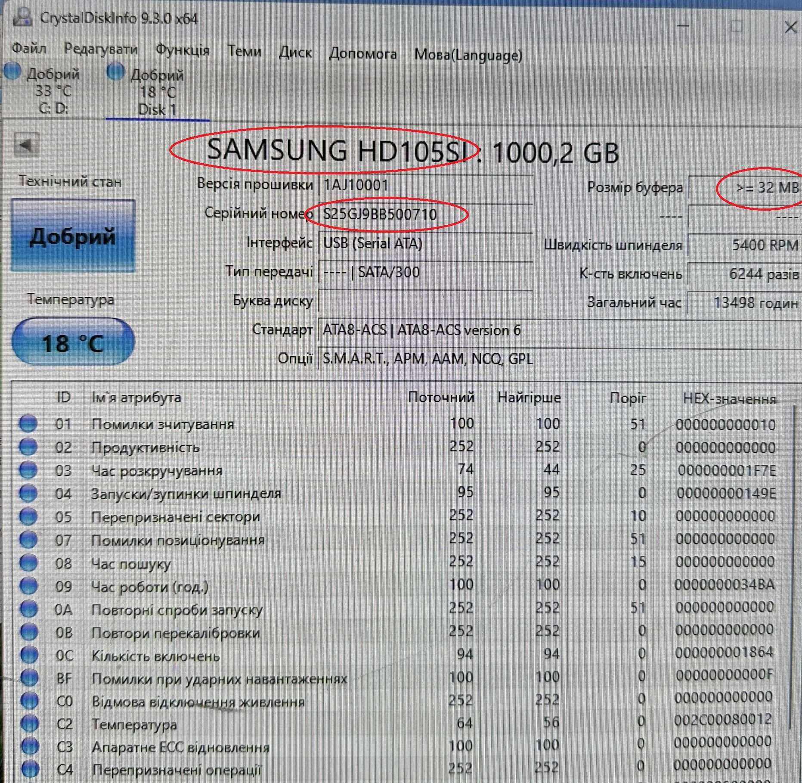Click the standard field ATA8-ACS
This screenshot has height=783, width=802.
pyautogui.click(x=560, y=330)
